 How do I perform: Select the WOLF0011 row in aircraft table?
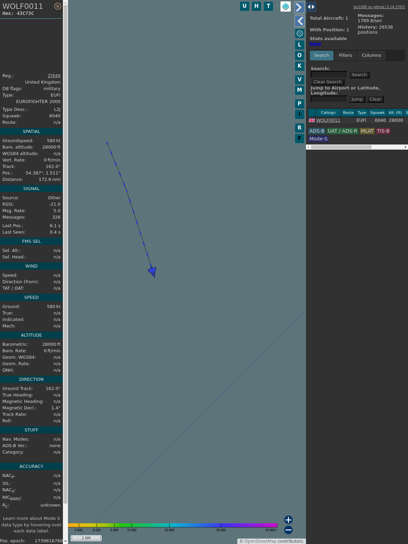tap(358, 120)
